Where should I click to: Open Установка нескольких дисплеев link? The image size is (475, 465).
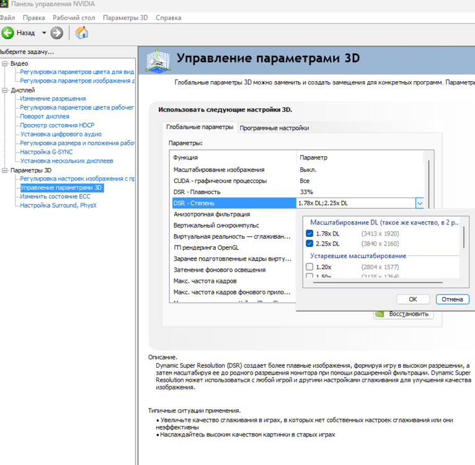pyautogui.click(x=66, y=161)
